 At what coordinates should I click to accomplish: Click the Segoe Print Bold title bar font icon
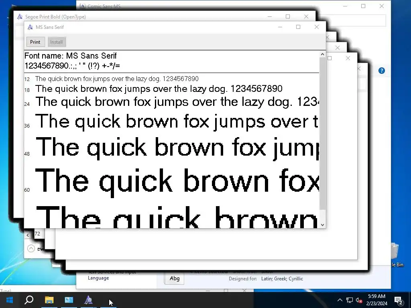click(20, 17)
